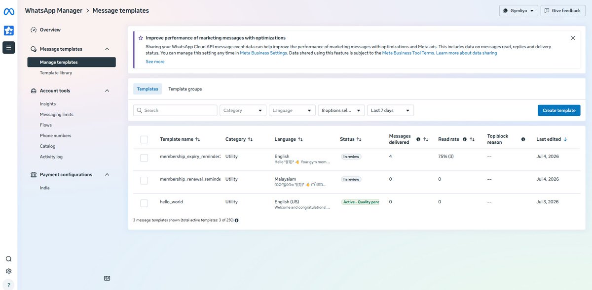The height and width of the screenshot is (290, 592).
Task: Click the Message templates chat icon
Action: click(34, 49)
